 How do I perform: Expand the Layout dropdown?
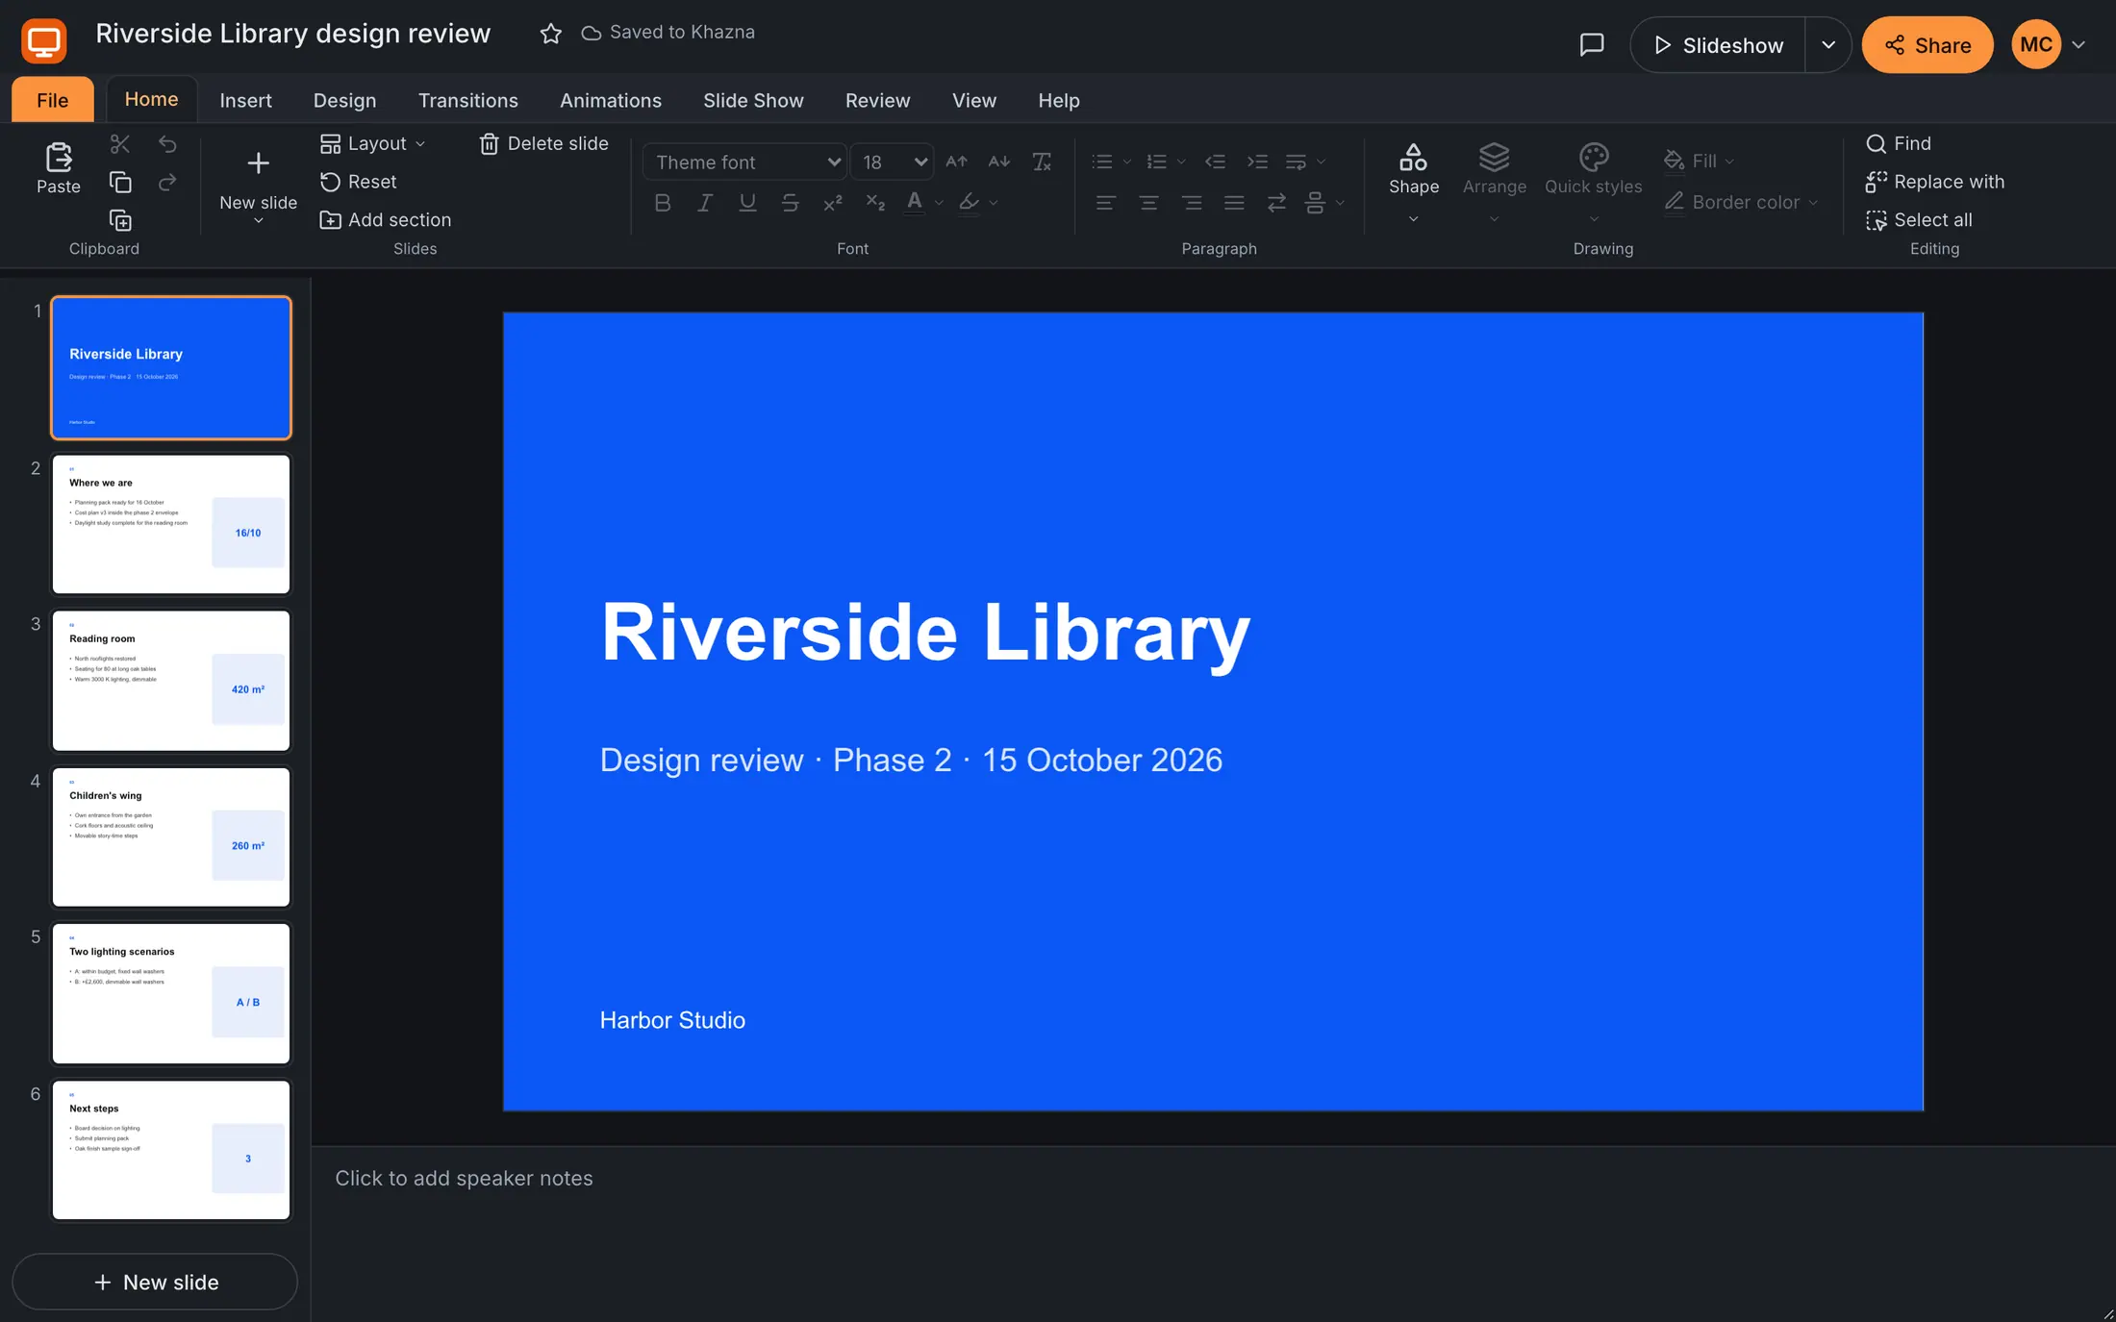(373, 143)
